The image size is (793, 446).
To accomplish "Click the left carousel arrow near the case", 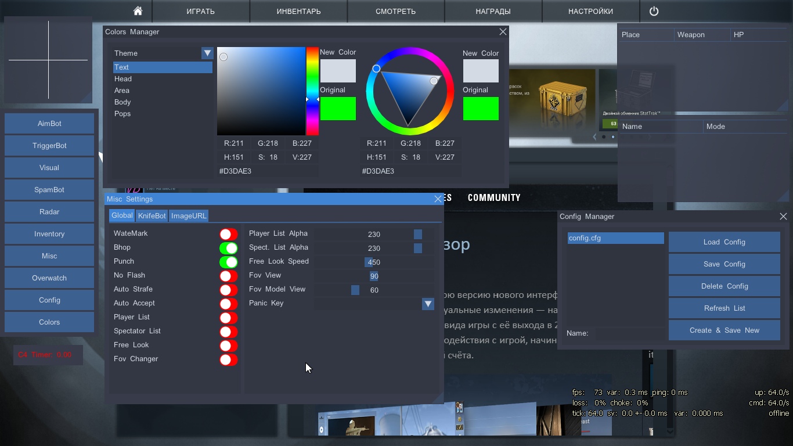I will 594,137.
